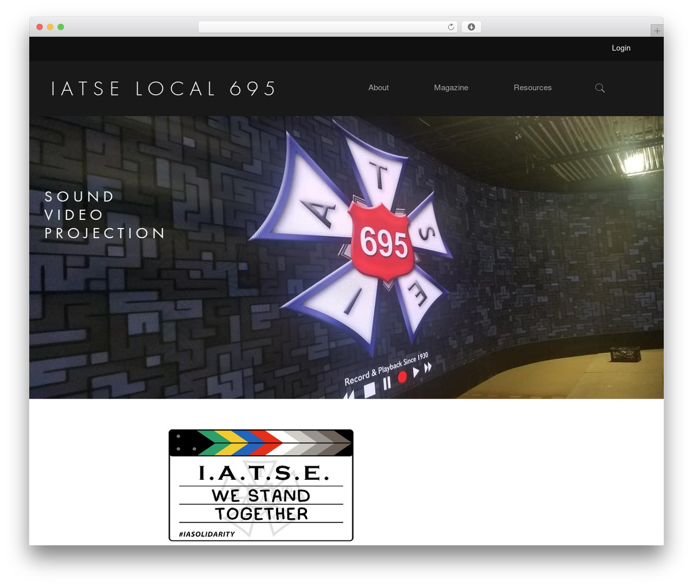Open the browser downloads button
The height and width of the screenshot is (587, 693).
coord(471,27)
